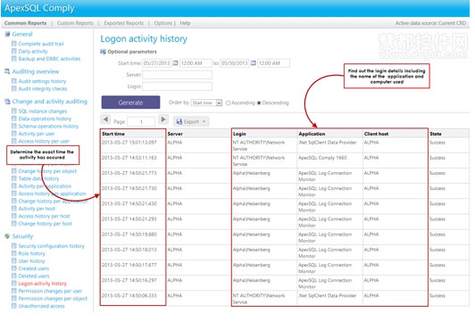Viewport: 475px width, 321px height.
Task: Click icon beside Backup and DBBC activities
Action: (14, 58)
